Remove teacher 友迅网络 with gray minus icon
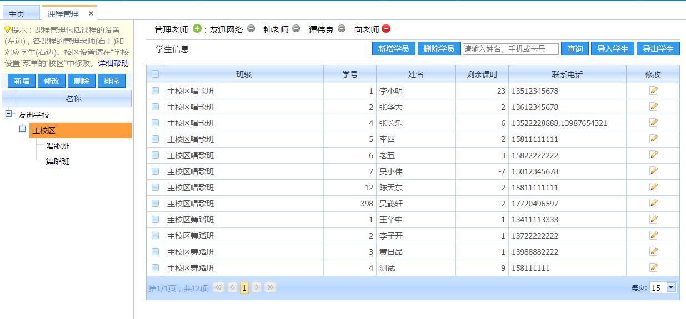Screen dimensions: 686x319 coord(251,29)
